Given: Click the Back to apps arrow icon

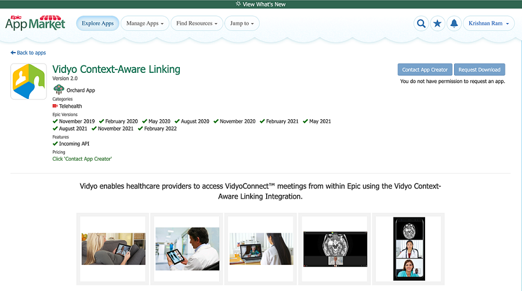Looking at the screenshot, I should click(13, 53).
